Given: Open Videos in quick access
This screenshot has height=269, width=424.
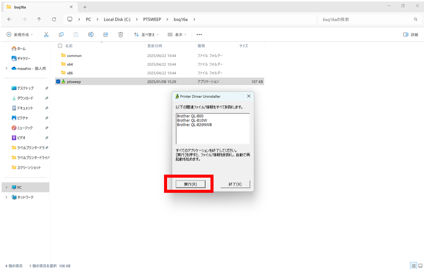Looking at the screenshot, I should pyautogui.click(x=18, y=138).
